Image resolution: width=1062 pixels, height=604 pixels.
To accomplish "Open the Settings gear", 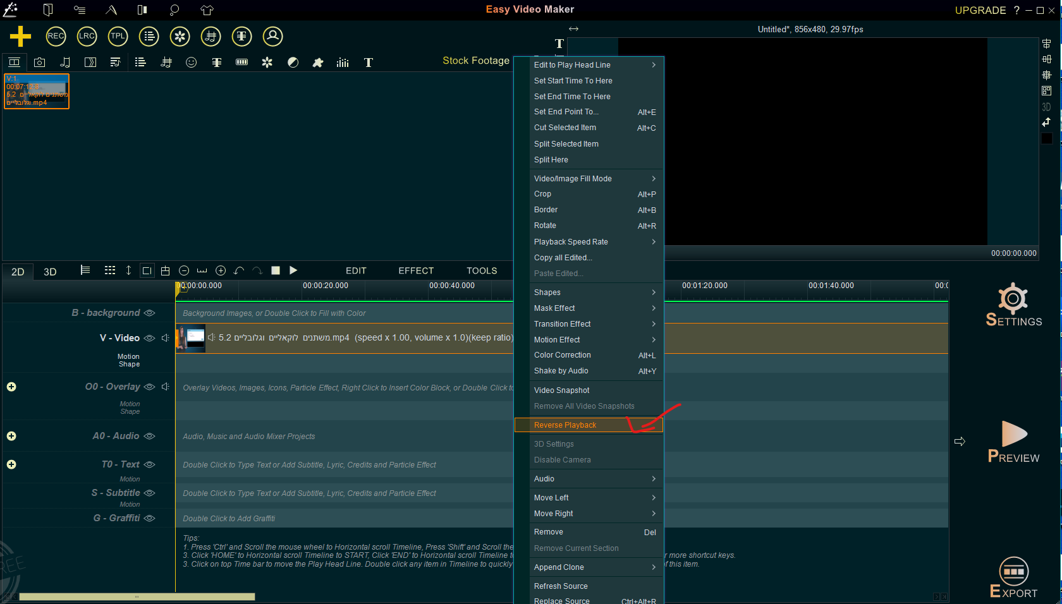I will tap(1013, 305).
